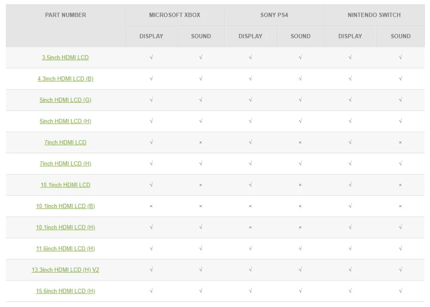Click the NINTENDO SWITCH header
The height and width of the screenshot is (307, 430).
click(374, 15)
